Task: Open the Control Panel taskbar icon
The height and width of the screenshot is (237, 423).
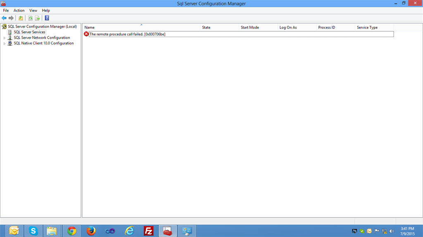Action: tap(187, 231)
